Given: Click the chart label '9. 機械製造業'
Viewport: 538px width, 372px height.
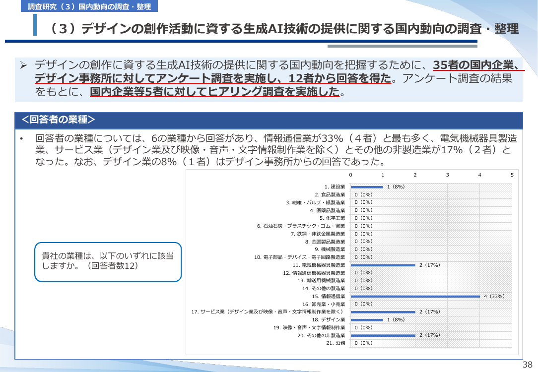Looking at the screenshot, I should pos(330,249).
